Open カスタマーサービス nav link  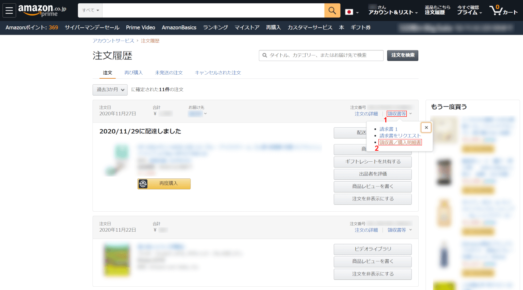point(310,28)
